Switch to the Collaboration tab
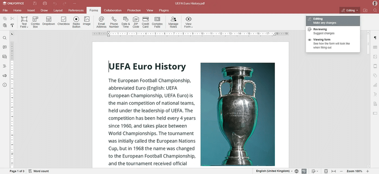This screenshot has width=379, height=174. coord(113,10)
